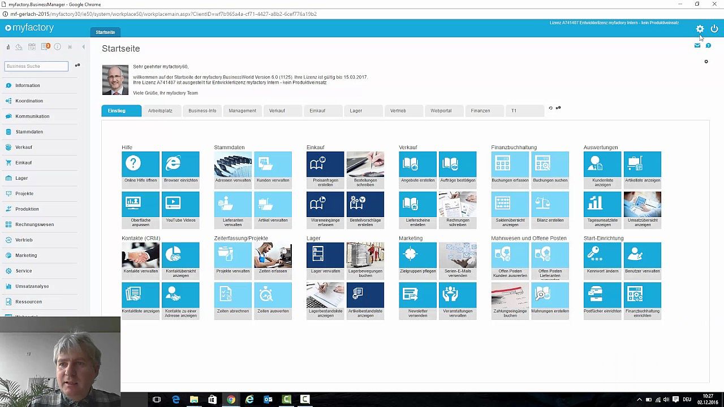
Task: Open Outlook in Windows taskbar
Action: click(268, 400)
